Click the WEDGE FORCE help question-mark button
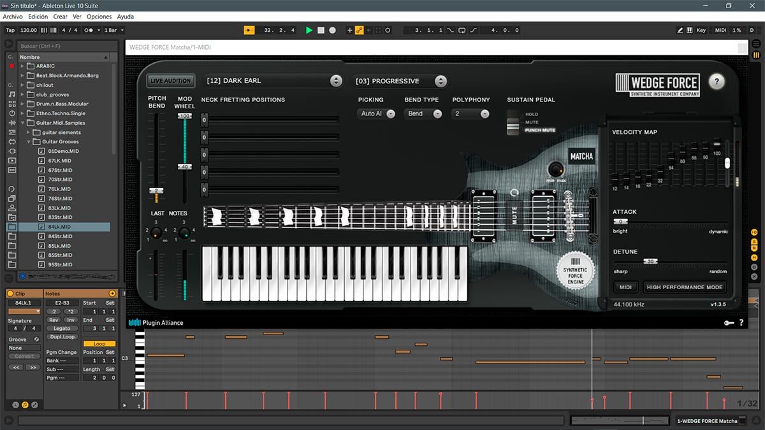 click(x=717, y=82)
